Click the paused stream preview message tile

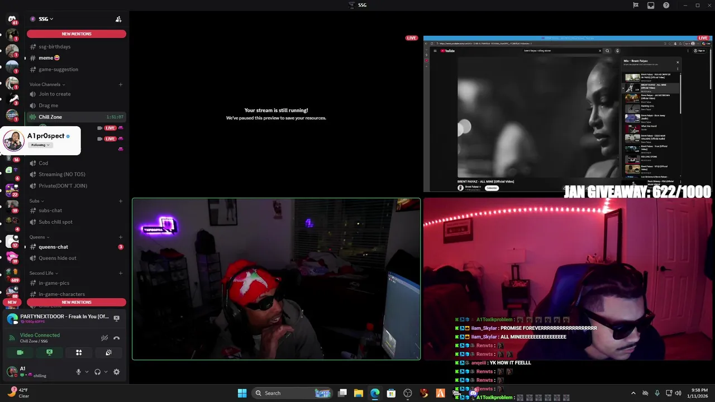pyautogui.click(x=276, y=114)
